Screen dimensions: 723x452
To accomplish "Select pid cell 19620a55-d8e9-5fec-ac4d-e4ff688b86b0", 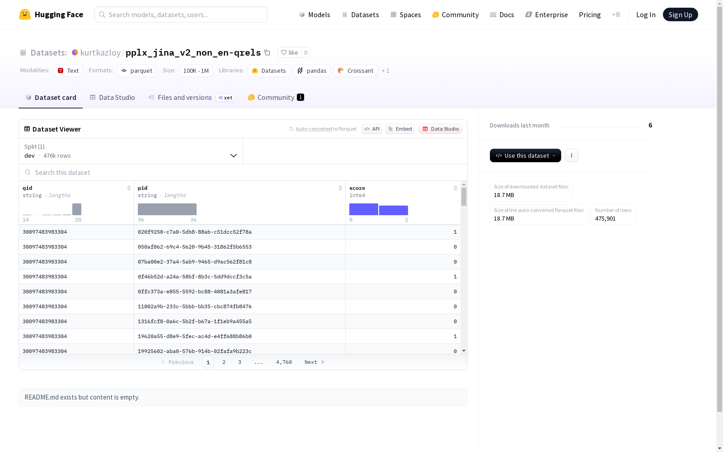I will [239, 336].
